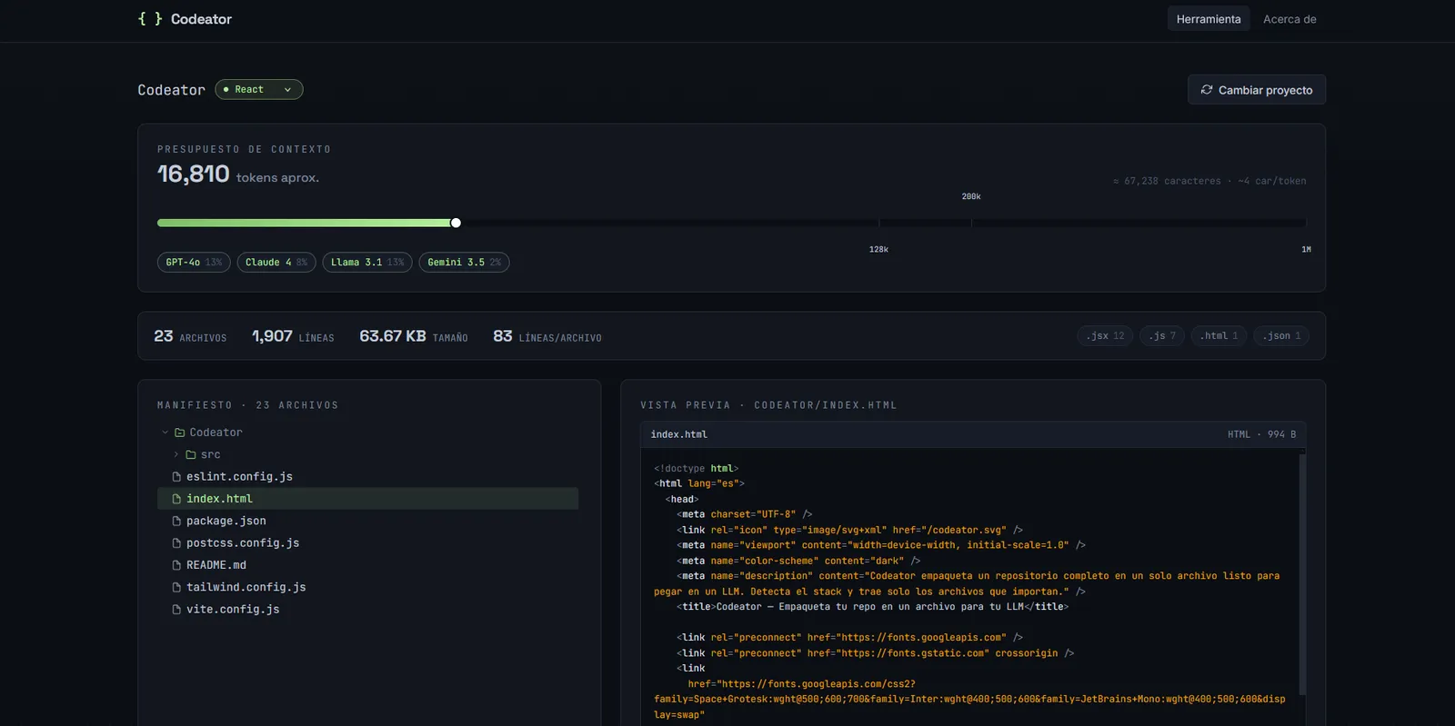Viewport: 1455px width, 726px height.
Task: Select index.html in the manifest
Action: [367, 499]
